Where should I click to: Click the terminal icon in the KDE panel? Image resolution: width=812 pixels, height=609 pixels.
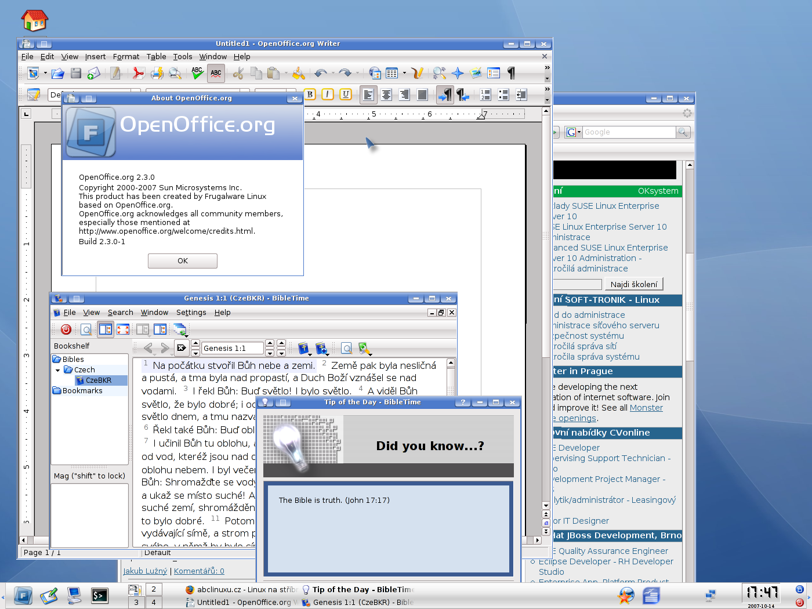[x=100, y=596]
